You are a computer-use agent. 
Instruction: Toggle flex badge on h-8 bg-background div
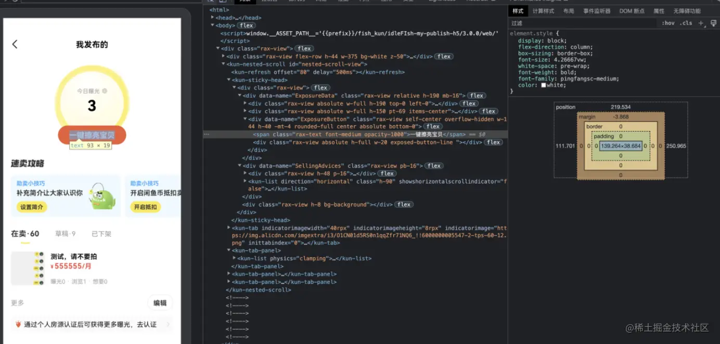[x=404, y=204]
